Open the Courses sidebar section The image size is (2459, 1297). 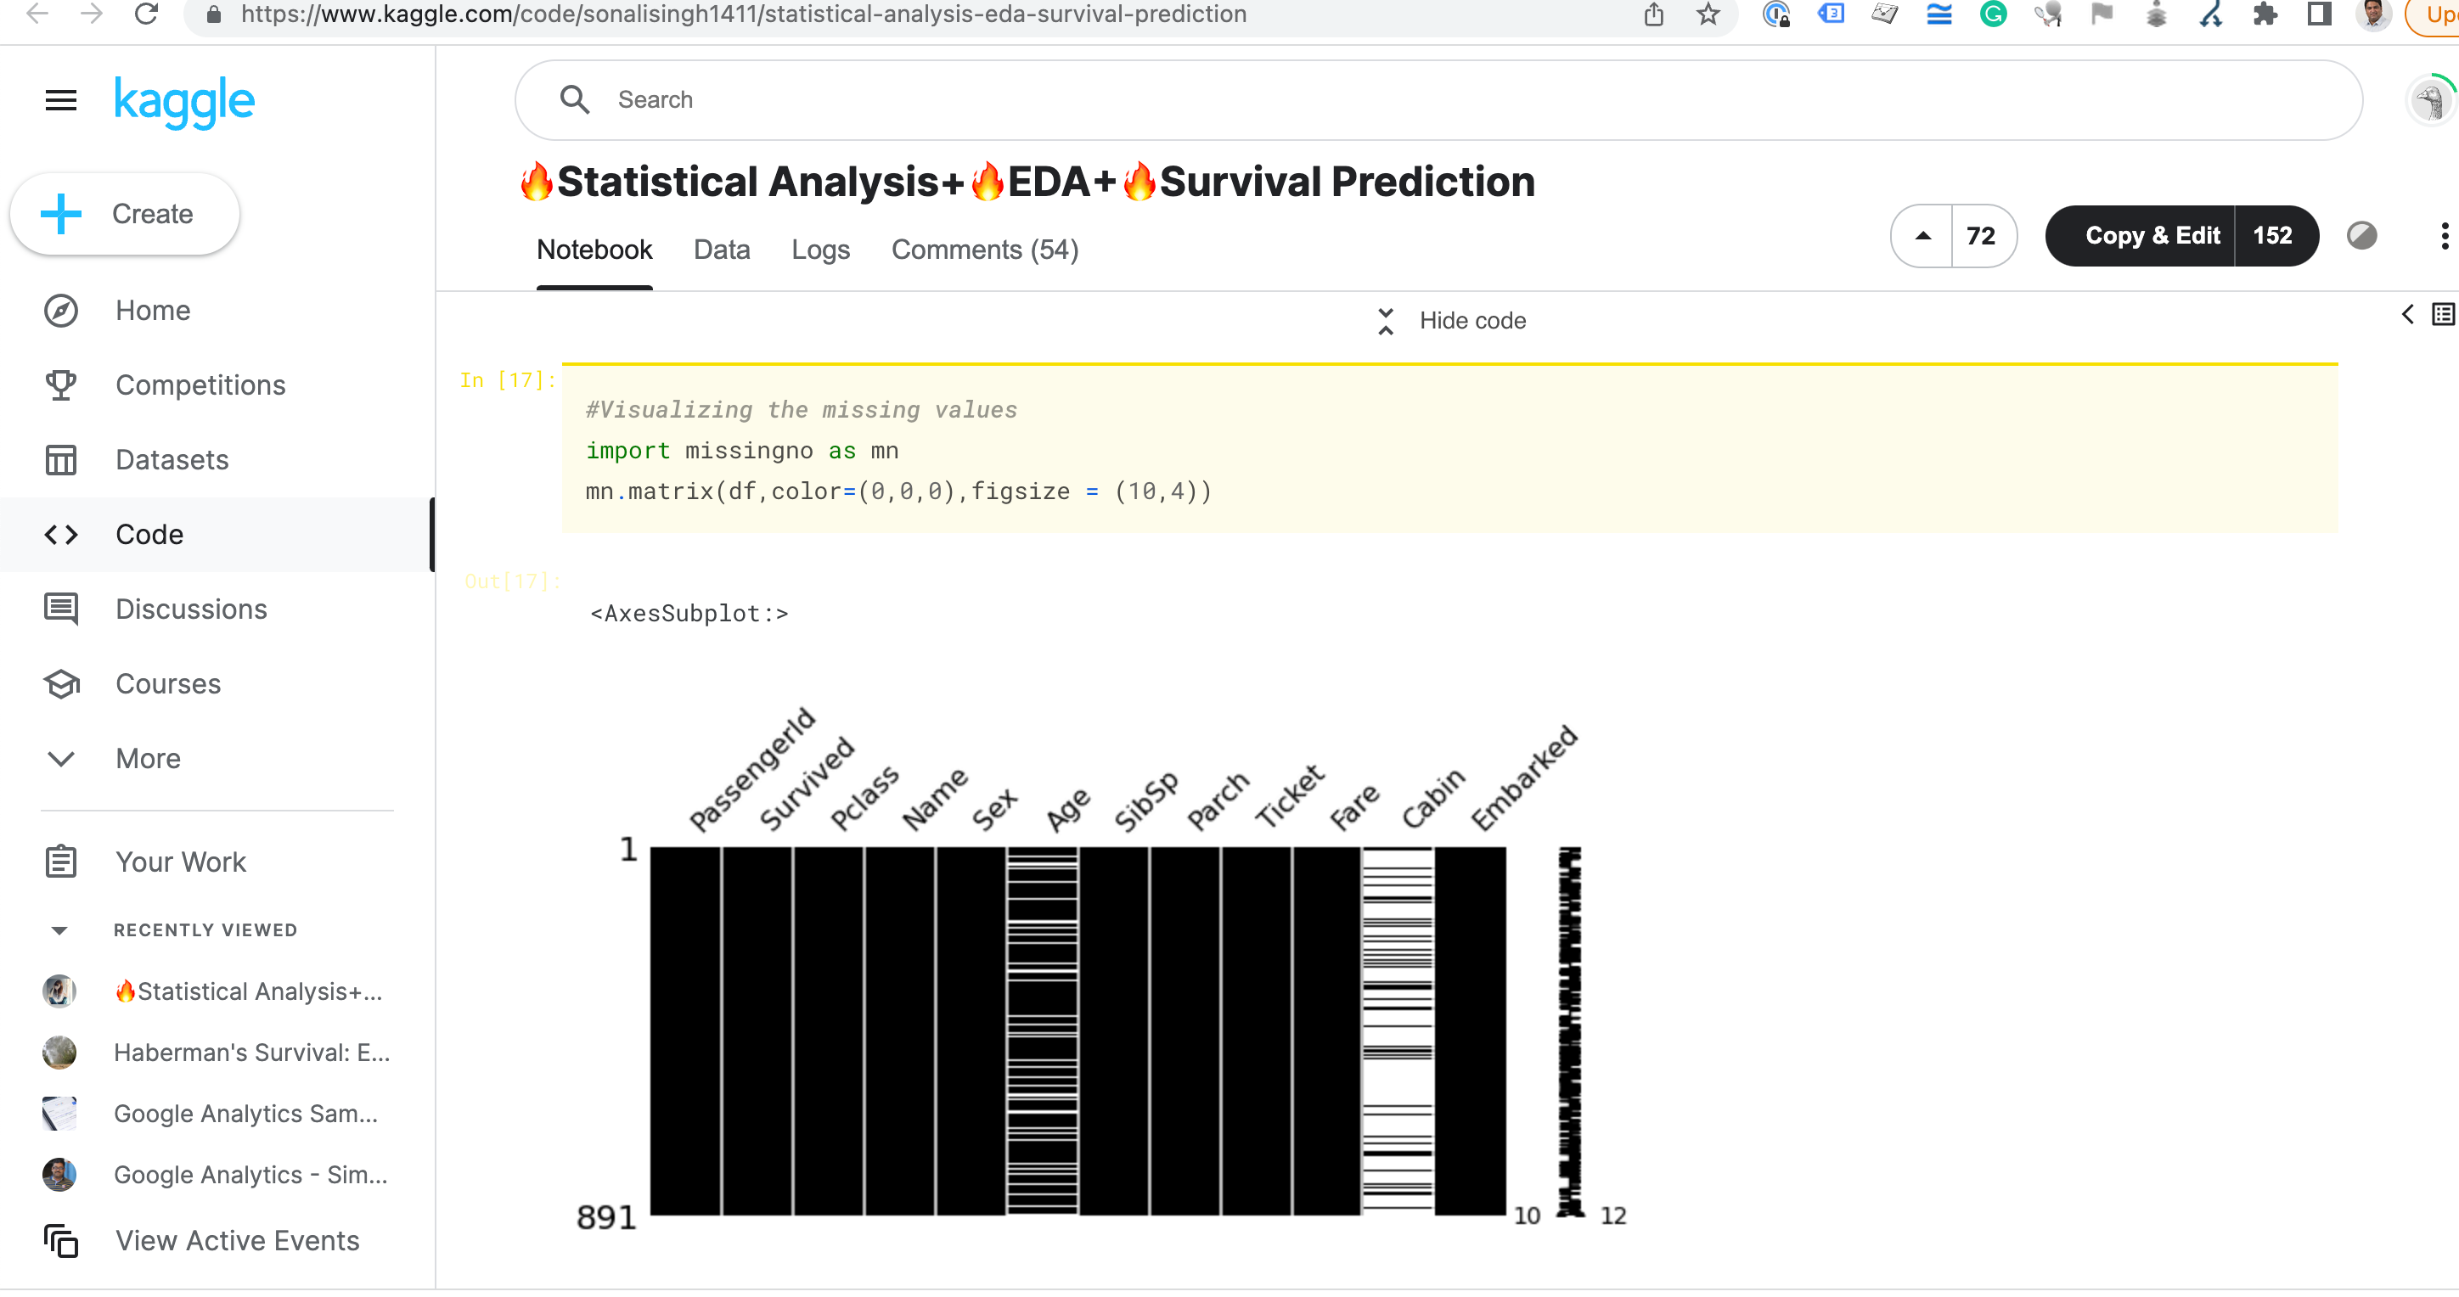pyautogui.click(x=60, y=683)
